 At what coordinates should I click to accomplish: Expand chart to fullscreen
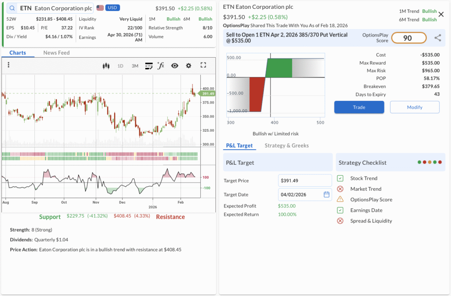[203, 65]
